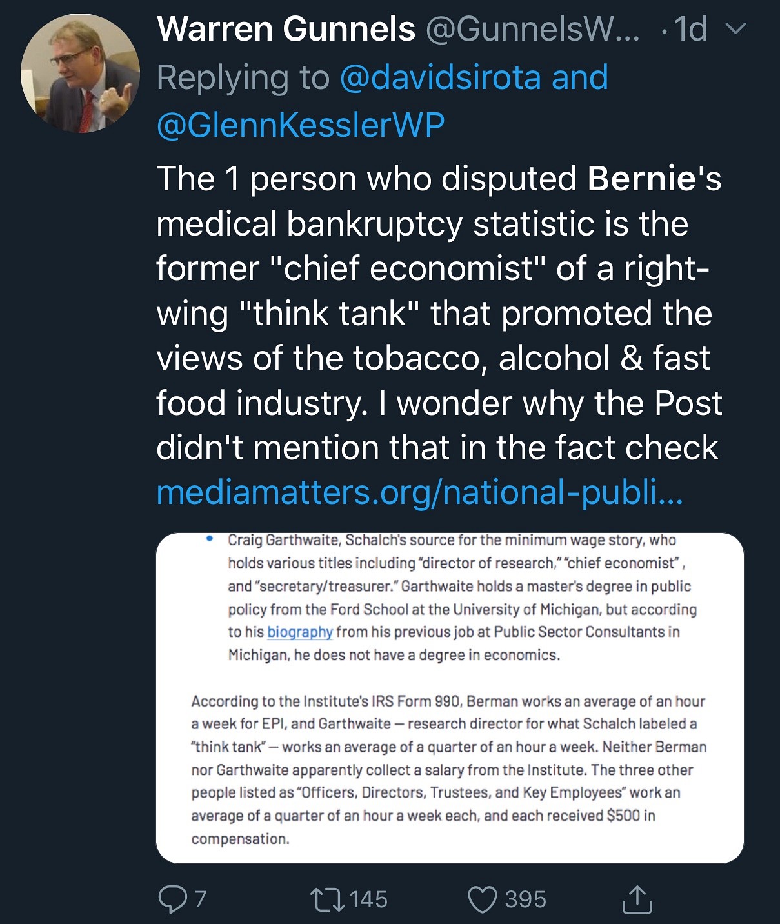The height and width of the screenshot is (924, 780).
Task: Reply to Warren Gunnels' tweet
Action: pos(172,899)
